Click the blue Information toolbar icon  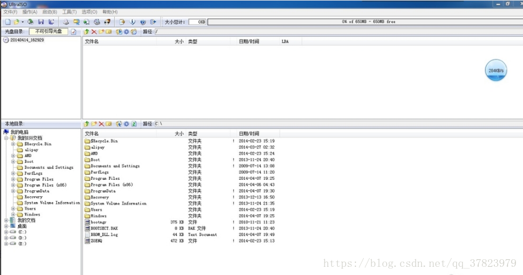pyautogui.click(x=132, y=22)
